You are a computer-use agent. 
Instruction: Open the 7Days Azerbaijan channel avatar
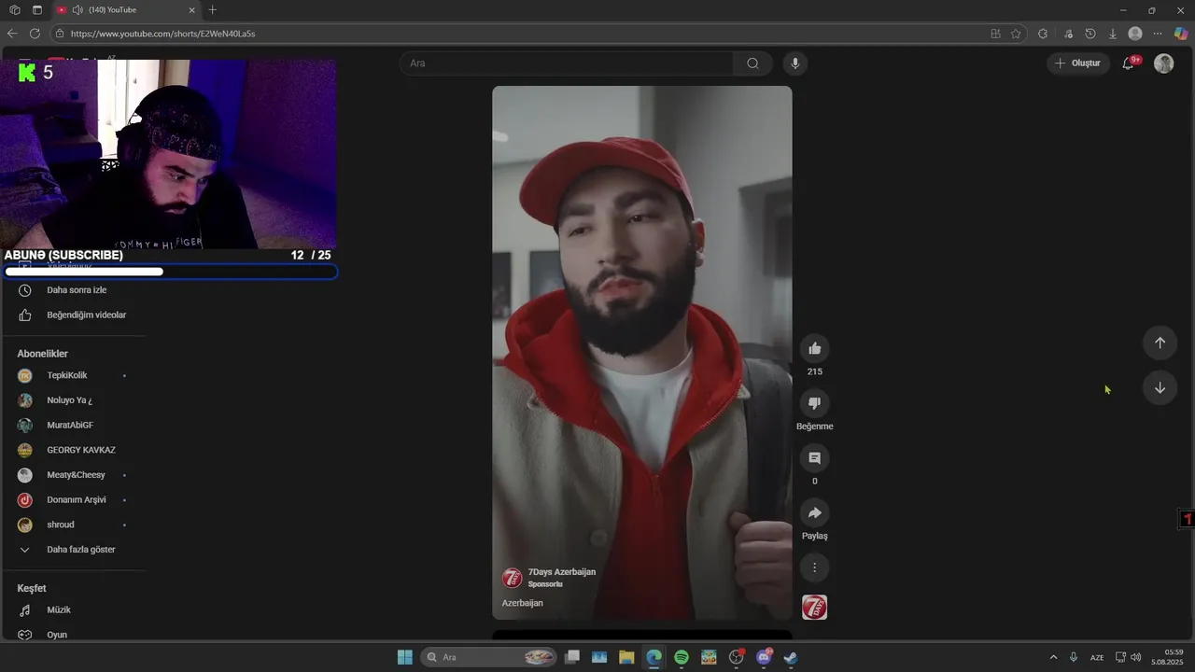(x=512, y=578)
